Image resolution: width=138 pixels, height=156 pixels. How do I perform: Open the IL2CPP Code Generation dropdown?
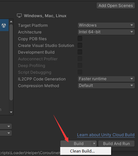click(x=106, y=79)
